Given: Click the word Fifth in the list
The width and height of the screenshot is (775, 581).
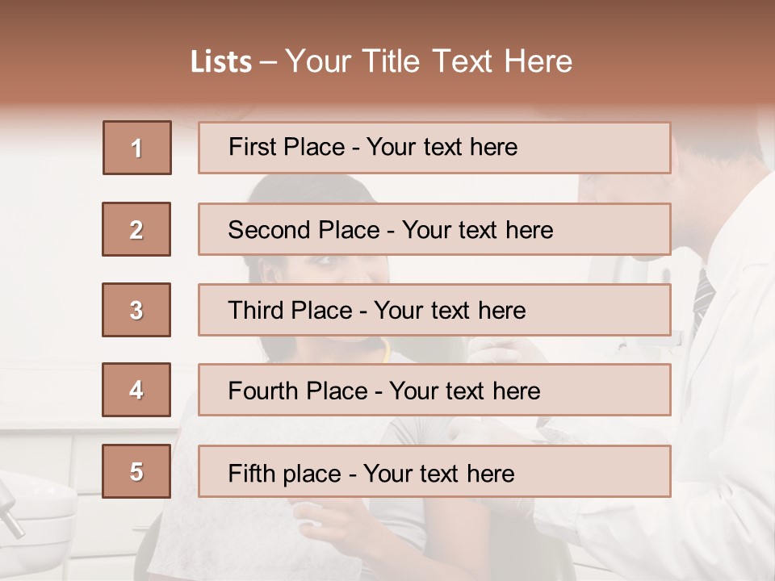Looking at the screenshot, I should pyautogui.click(x=251, y=473).
